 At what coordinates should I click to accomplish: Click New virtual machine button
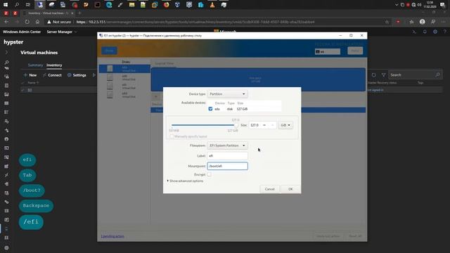tap(30, 75)
